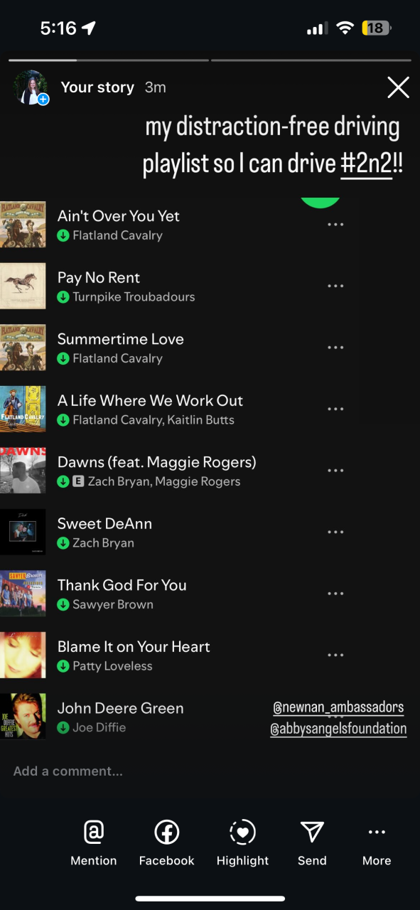Tap downloaded icon beside Turnpike Troubadours
The height and width of the screenshot is (910, 420).
[63, 296]
